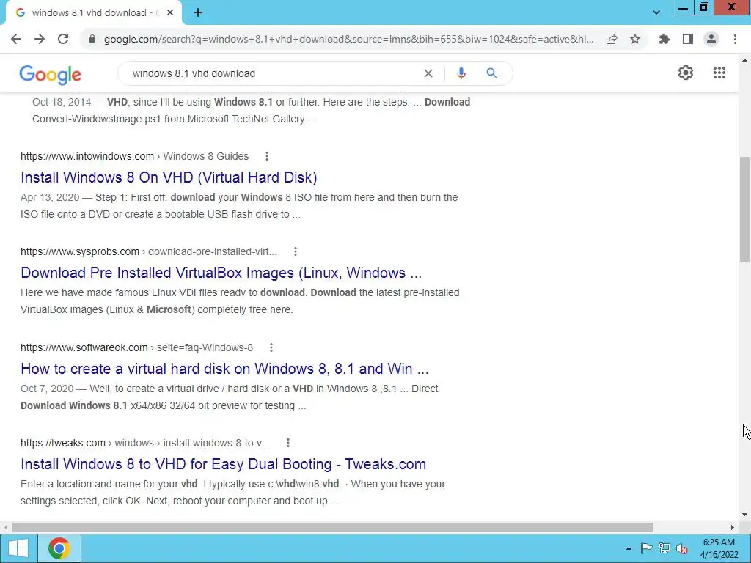
Task: Open network status tray icon
Action: click(x=664, y=548)
